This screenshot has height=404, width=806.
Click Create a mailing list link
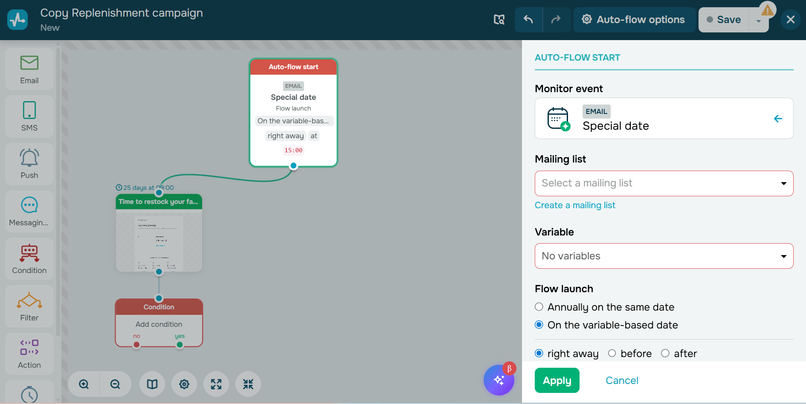coord(575,205)
